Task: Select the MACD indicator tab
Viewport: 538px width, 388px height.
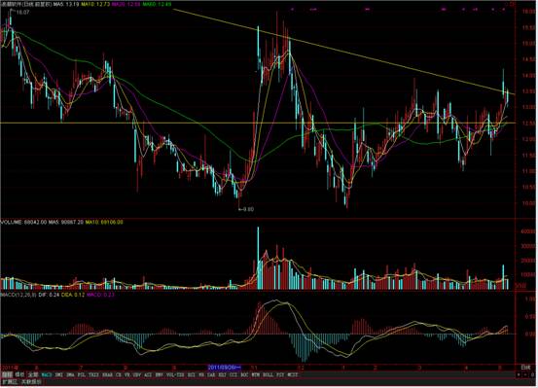Action: tap(47, 375)
